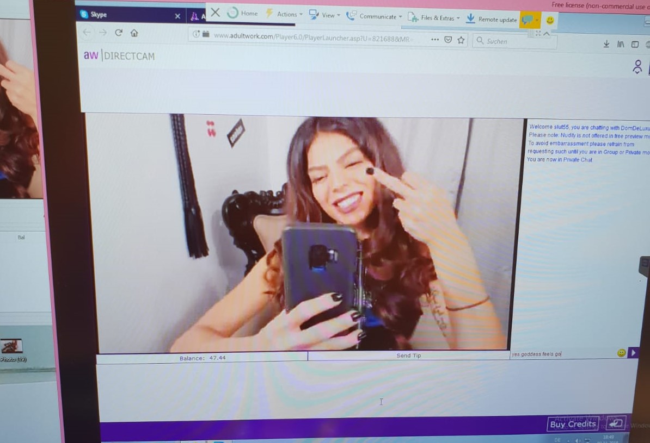This screenshot has height=443, width=650.
Task: Open the Firefox downloads arrow icon
Action: pyautogui.click(x=606, y=44)
